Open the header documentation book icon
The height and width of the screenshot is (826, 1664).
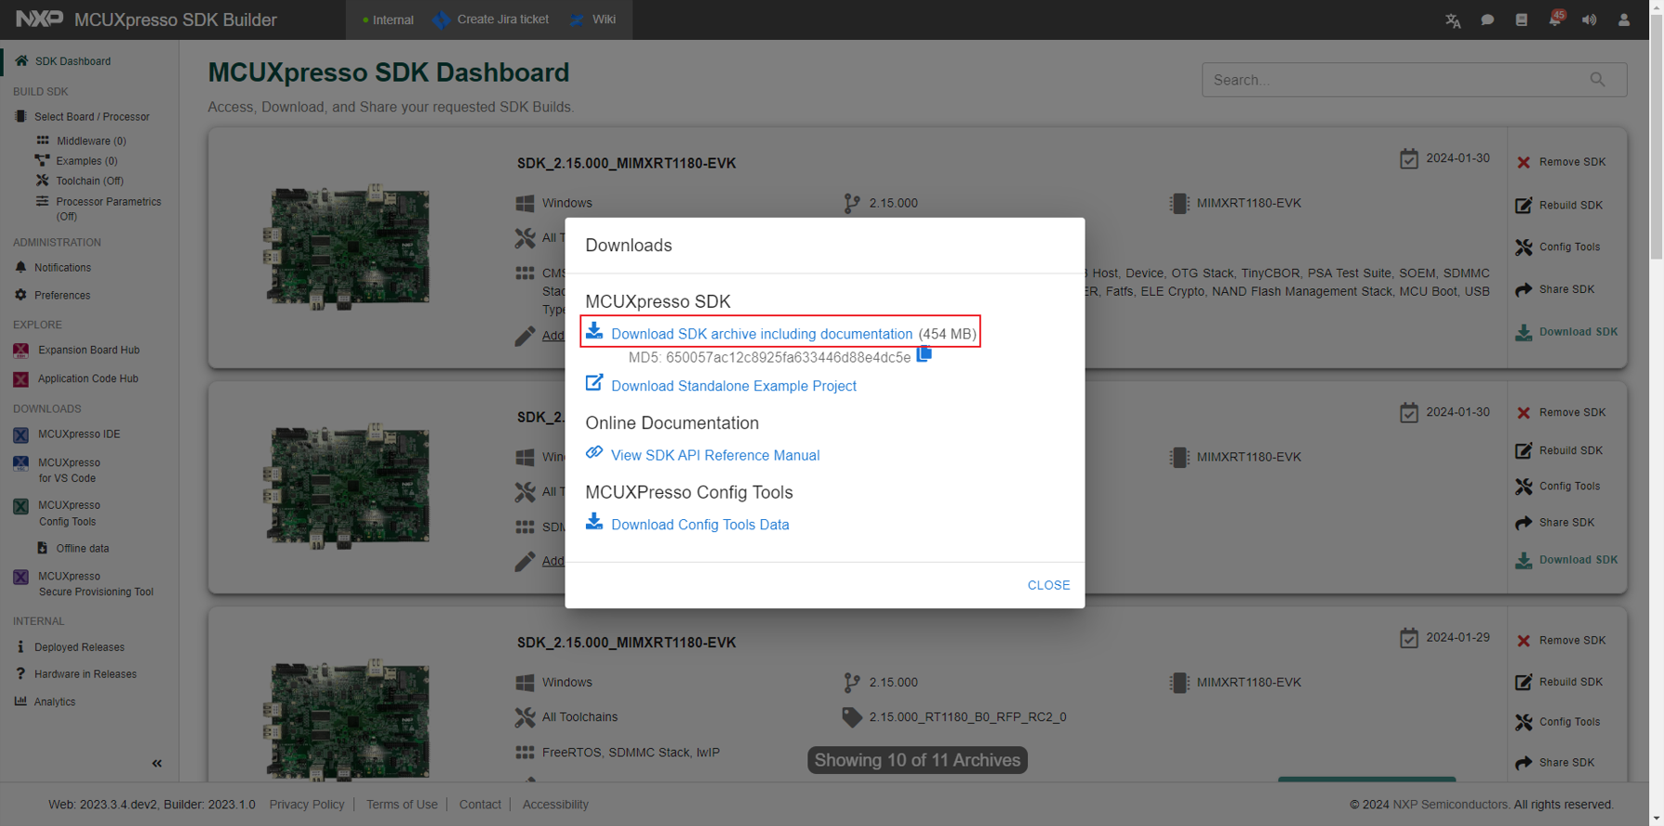click(x=1522, y=20)
